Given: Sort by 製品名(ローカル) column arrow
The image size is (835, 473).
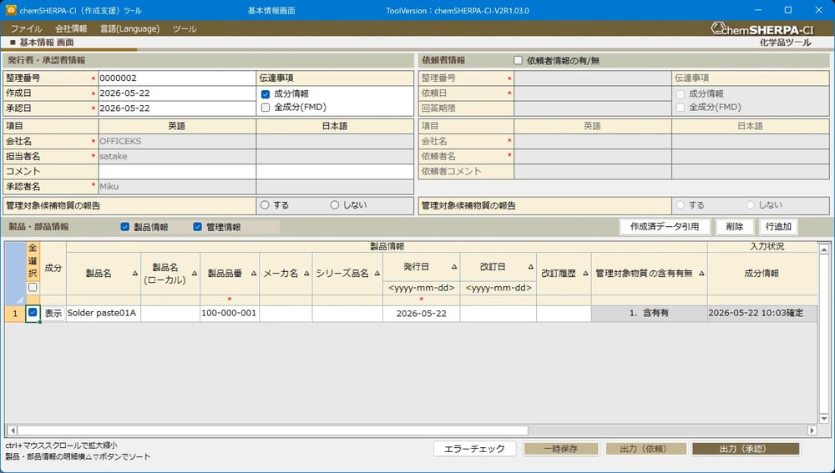Looking at the screenshot, I should [x=195, y=274].
